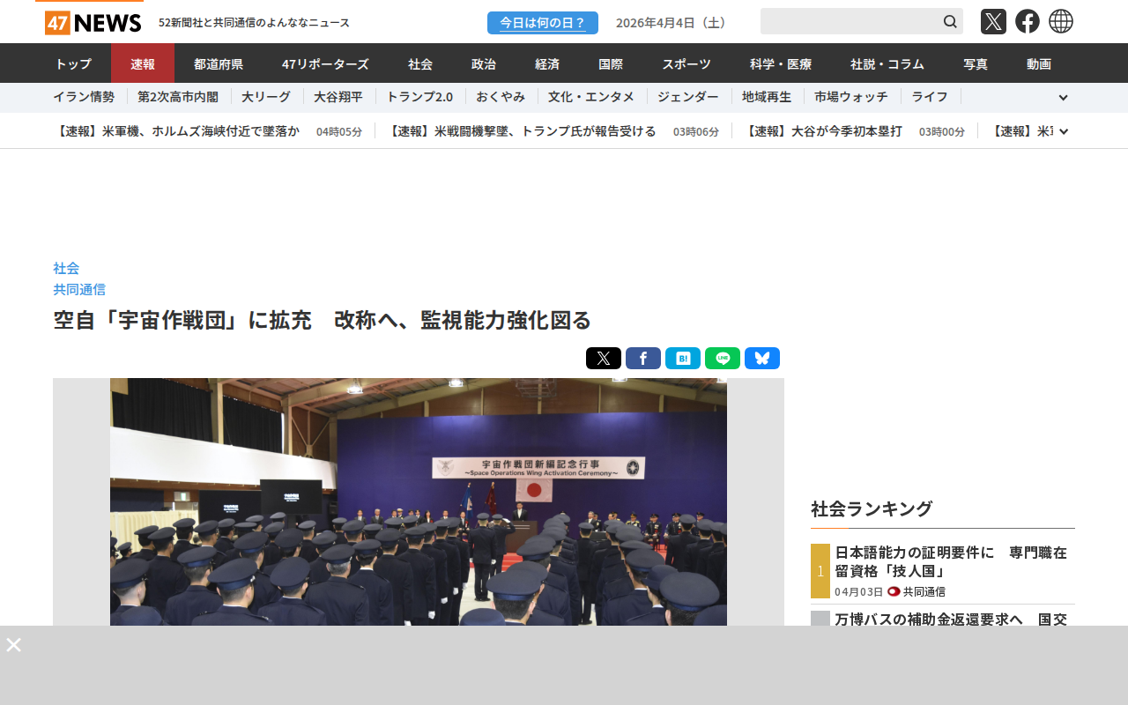Click the search magnifier icon

tap(950, 21)
